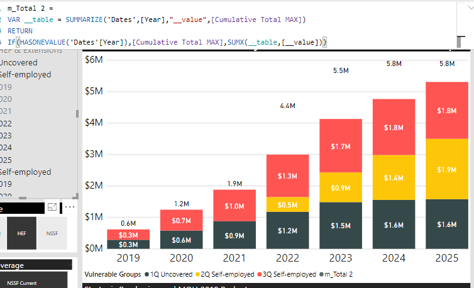Open the dropdown arrow on the 'verage' header
The height and width of the screenshot is (288, 474).
coord(70,265)
